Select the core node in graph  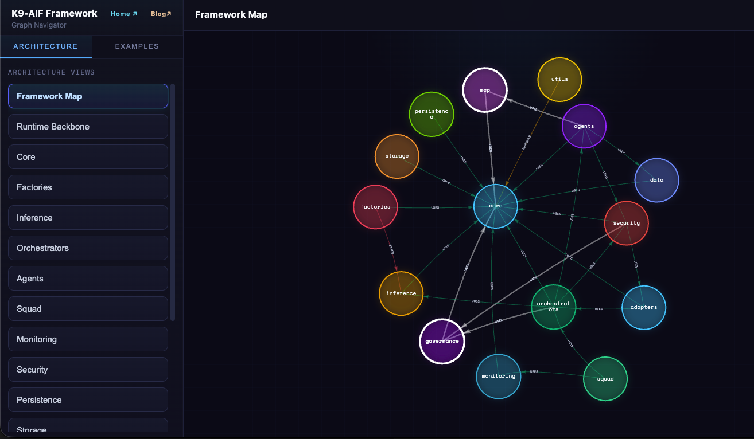click(x=496, y=206)
